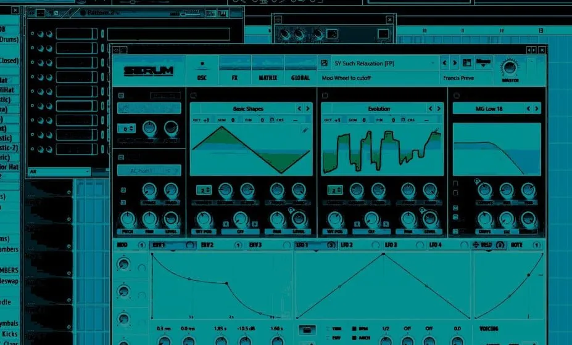This screenshot has height=345, width=572.
Task: Click the 1.85 s envelope decay value
Action: pos(220,328)
